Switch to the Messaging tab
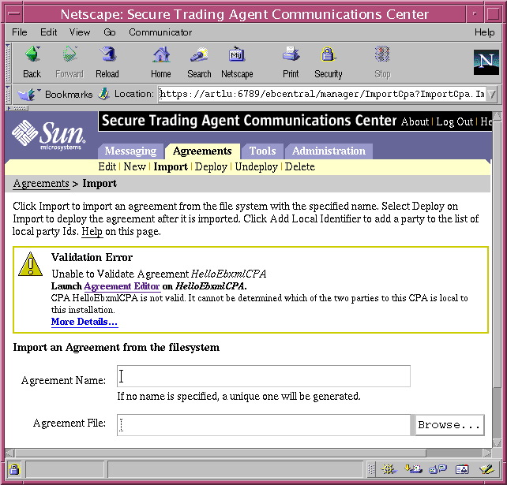 130,151
